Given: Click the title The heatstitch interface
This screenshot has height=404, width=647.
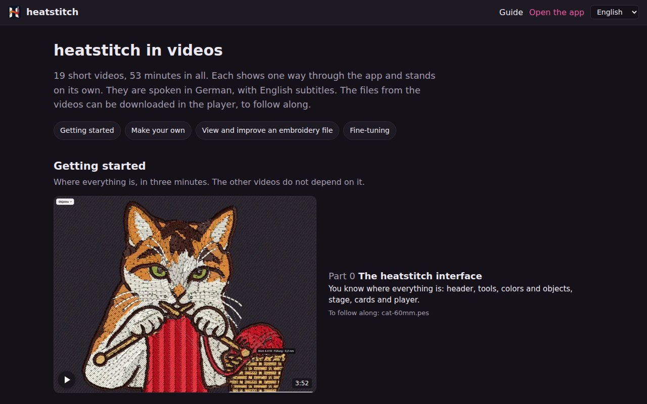Looking at the screenshot, I should 420,276.
